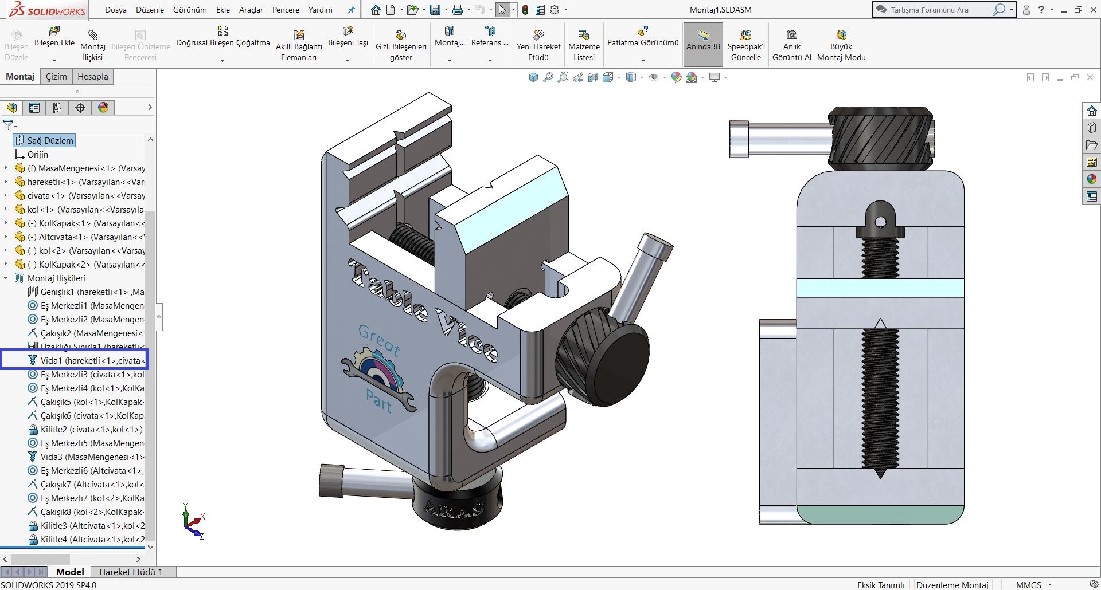Click Speedpak'ı Güncelle icon
The image size is (1101, 590).
[x=745, y=36]
